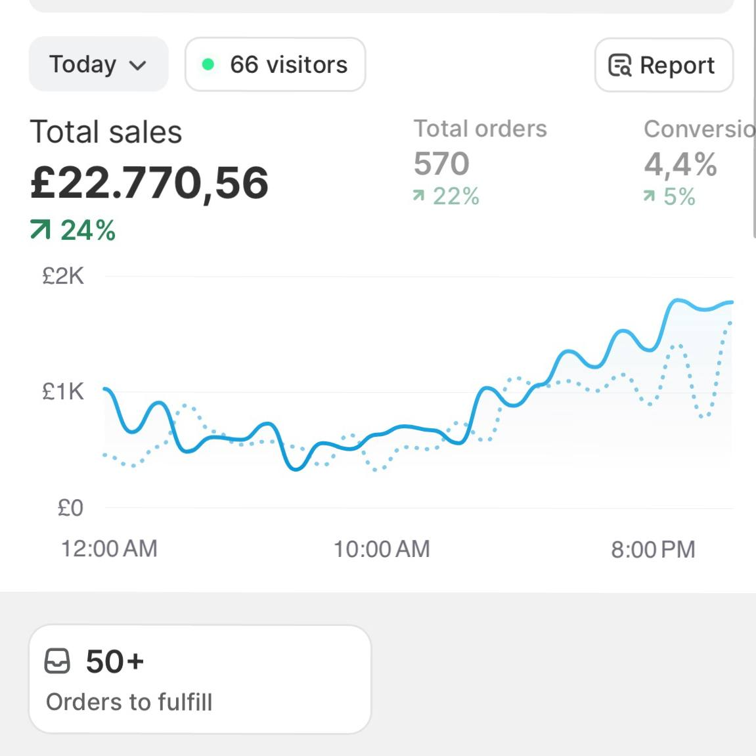This screenshot has height=756, width=756.
Task: Click the 570 total orders value
Action: coord(441,164)
